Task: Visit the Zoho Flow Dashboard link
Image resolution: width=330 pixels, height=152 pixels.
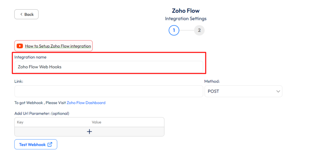Action: click(x=86, y=103)
